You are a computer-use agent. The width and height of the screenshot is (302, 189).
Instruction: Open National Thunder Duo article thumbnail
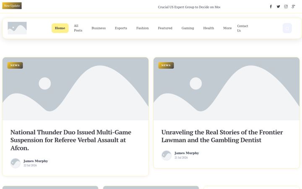tap(75, 89)
